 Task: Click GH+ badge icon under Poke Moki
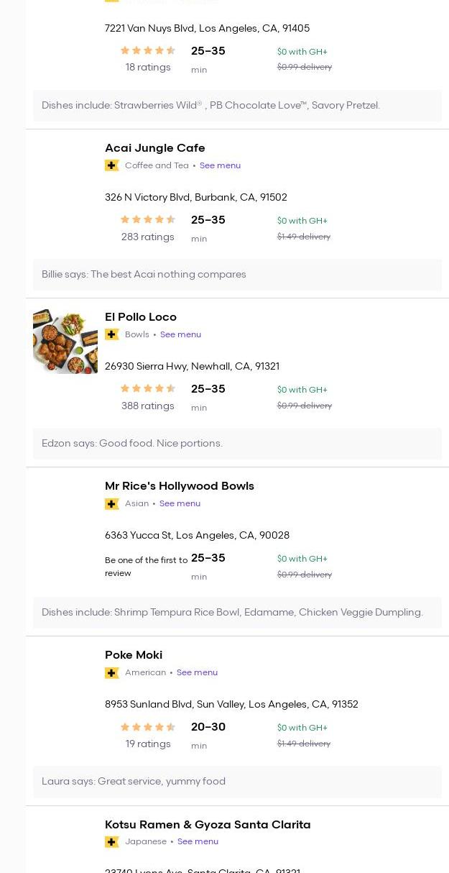pyautogui.click(x=112, y=672)
